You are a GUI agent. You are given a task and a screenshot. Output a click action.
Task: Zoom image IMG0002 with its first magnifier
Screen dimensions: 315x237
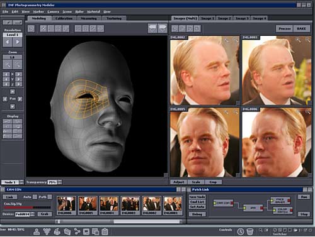226,40
